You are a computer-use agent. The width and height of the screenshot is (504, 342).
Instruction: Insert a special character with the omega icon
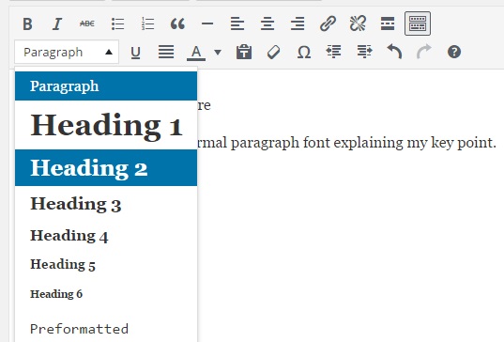(304, 52)
